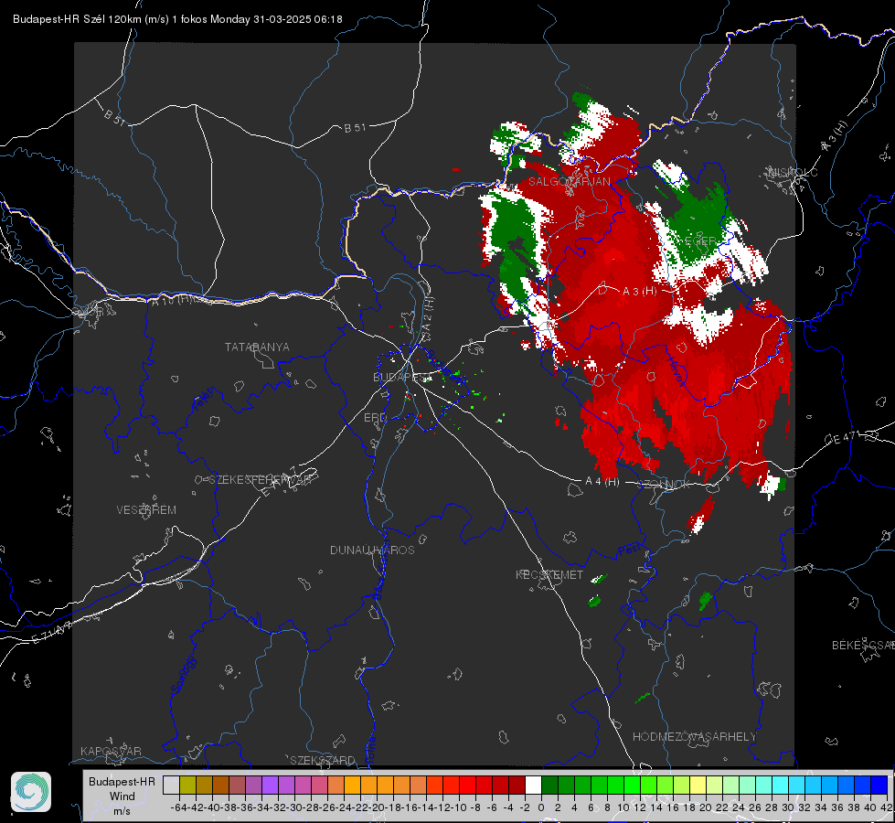Viewport: 895px width, 823px height.
Task: Click the white zero-velocity swatch in legend
Action: pyautogui.click(x=533, y=785)
